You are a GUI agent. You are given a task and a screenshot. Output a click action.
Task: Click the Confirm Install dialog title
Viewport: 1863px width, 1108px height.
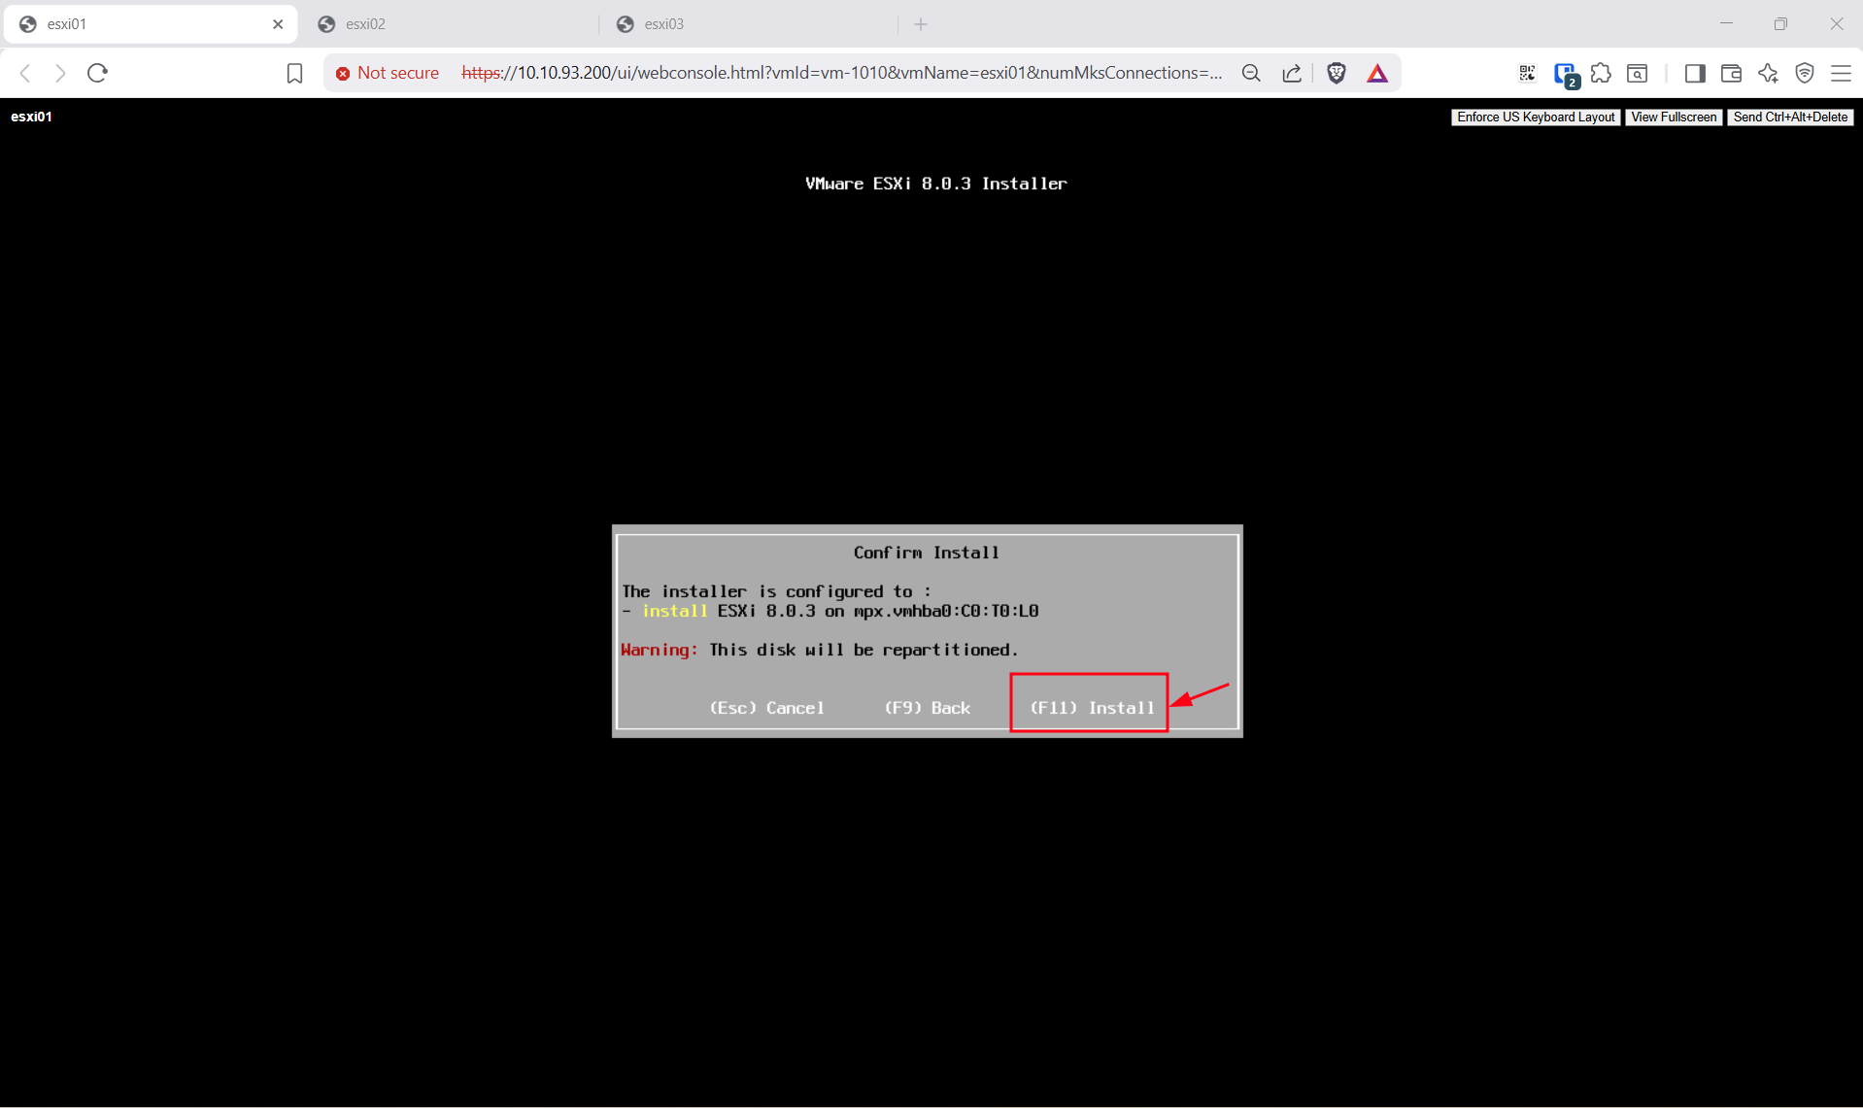coord(926,553)
